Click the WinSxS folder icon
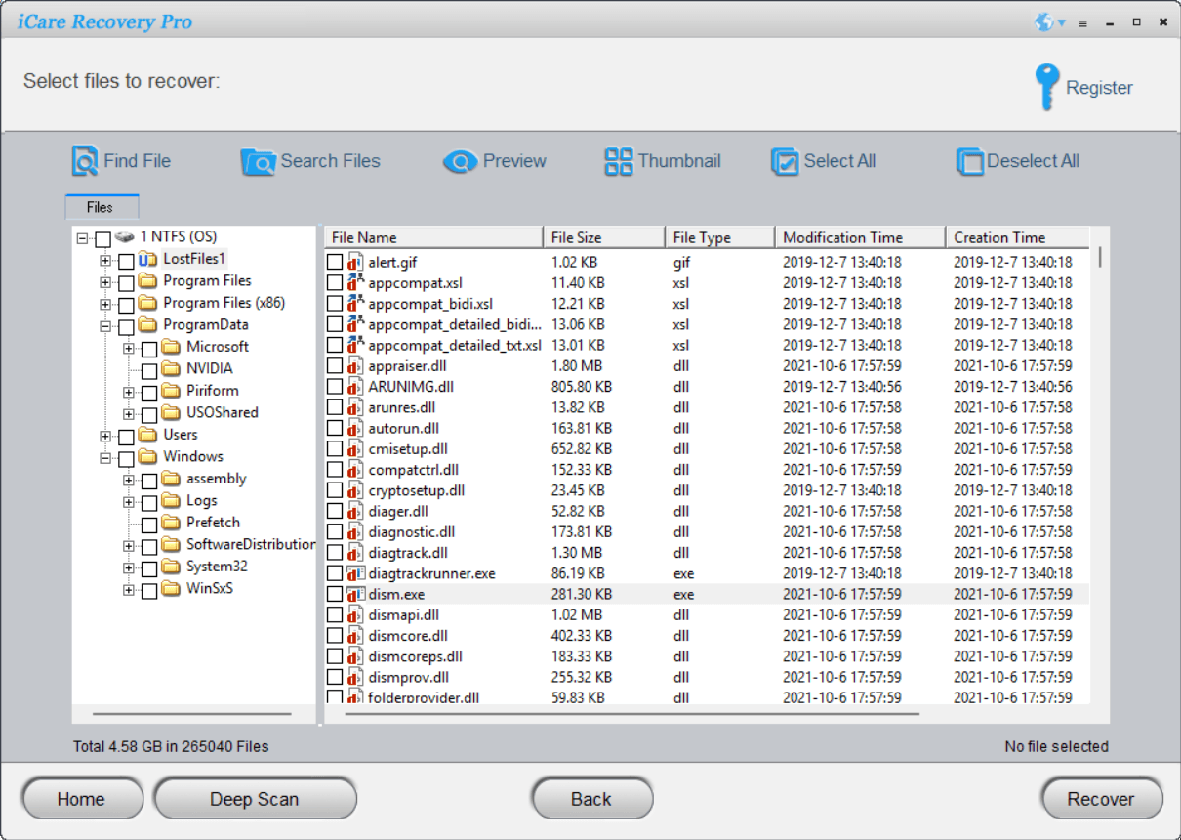The height and width of the screenshot is (840, 1181). tap(171, 589)
